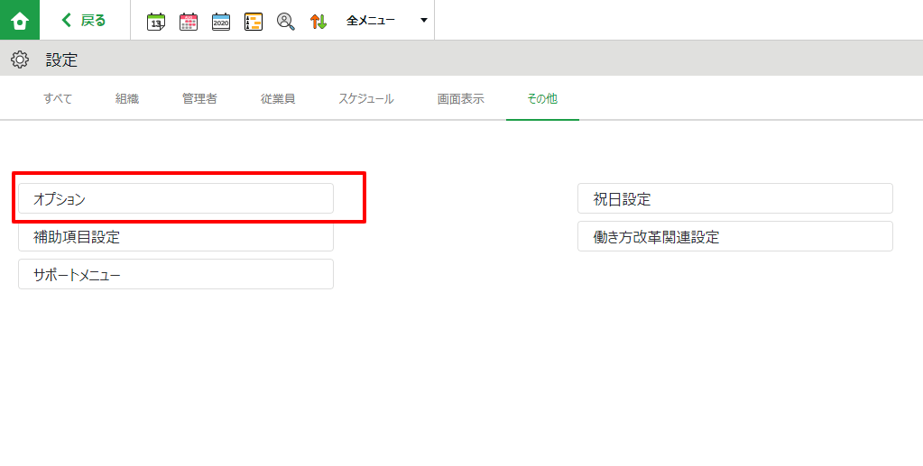Switch to the スケジュール tab
The image size is (923, 466).
click(x=366, y=99)
